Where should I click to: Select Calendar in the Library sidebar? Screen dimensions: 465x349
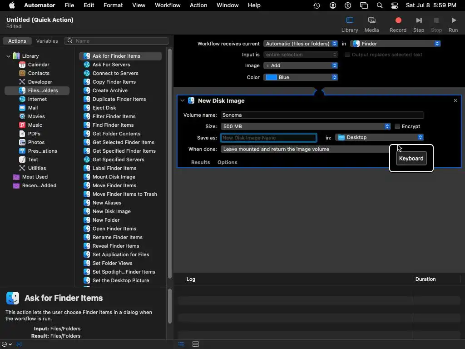point(39,65)
